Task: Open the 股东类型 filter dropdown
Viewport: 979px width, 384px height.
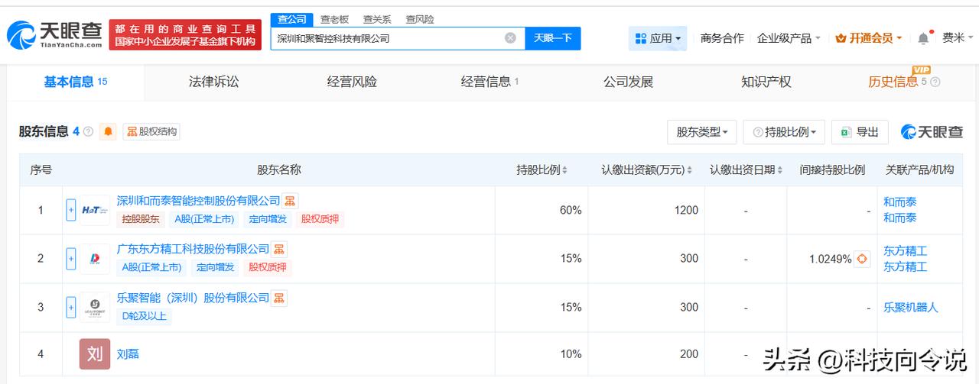Action: tap(701, 132)
